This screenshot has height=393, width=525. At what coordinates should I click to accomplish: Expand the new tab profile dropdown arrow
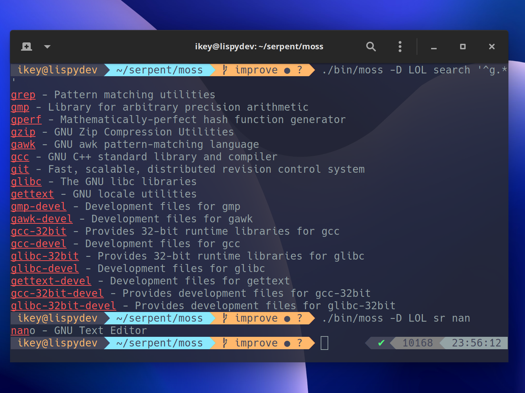[47, 46]
